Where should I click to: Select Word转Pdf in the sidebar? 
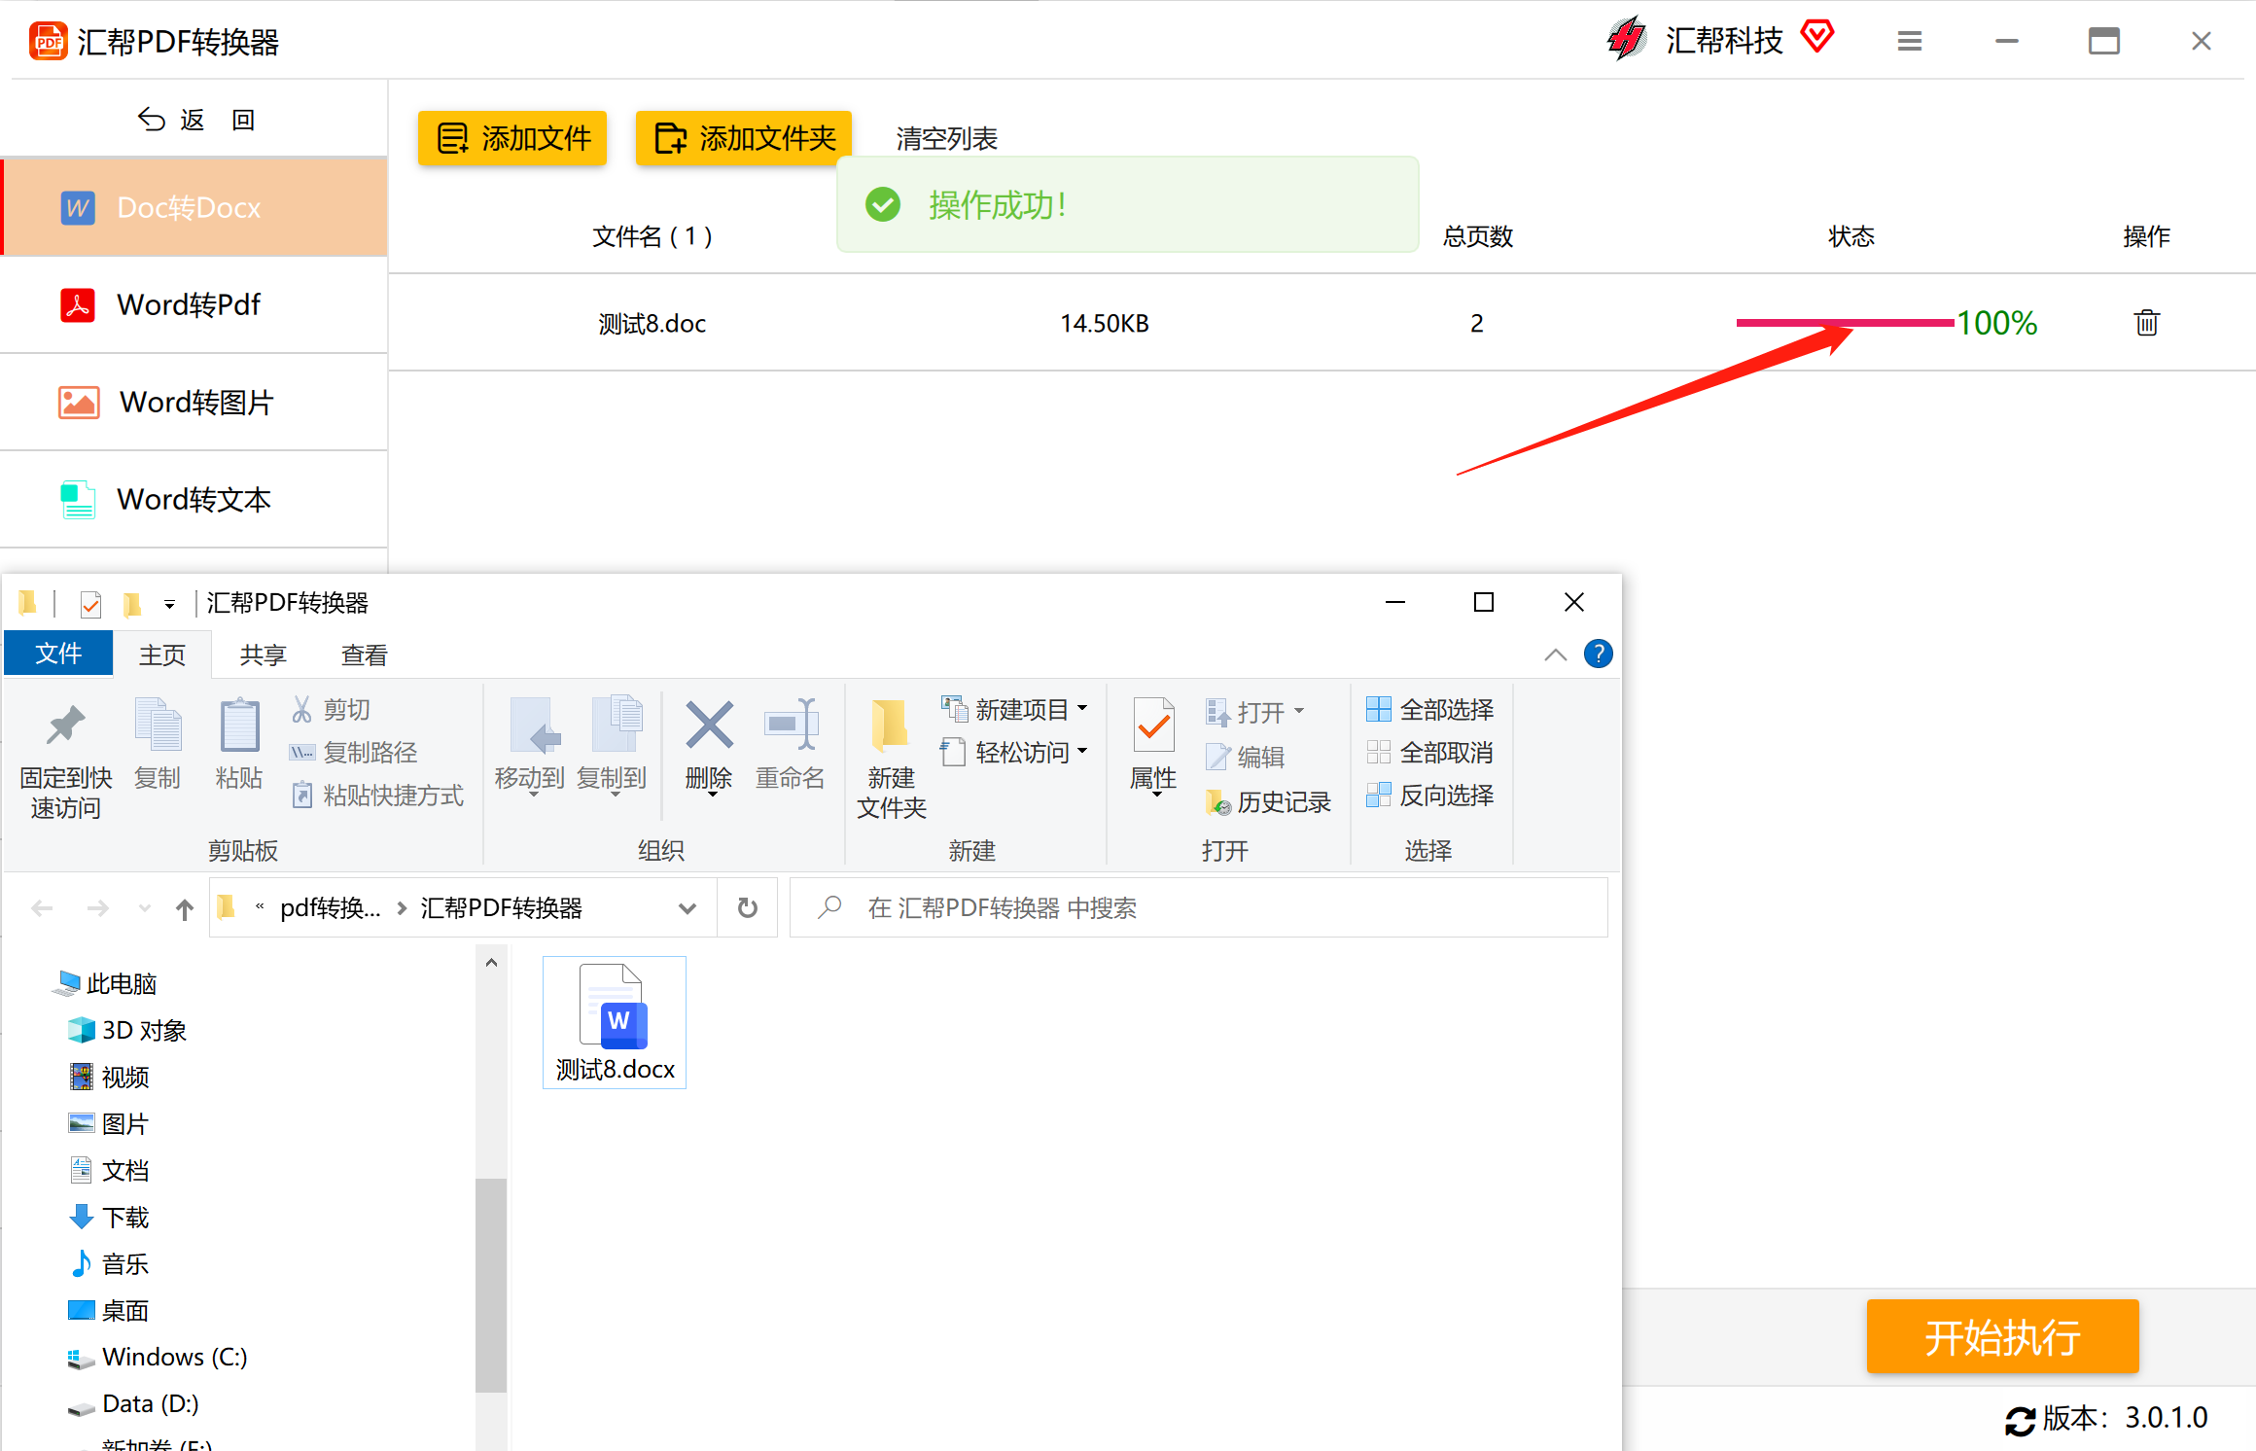pyautogui.click(x=194, y=304)
